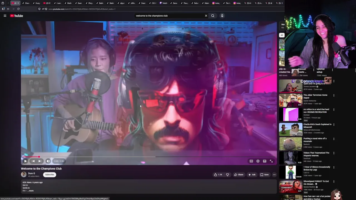
Task: Mute the video volume
Action: (x=48, y=161)
